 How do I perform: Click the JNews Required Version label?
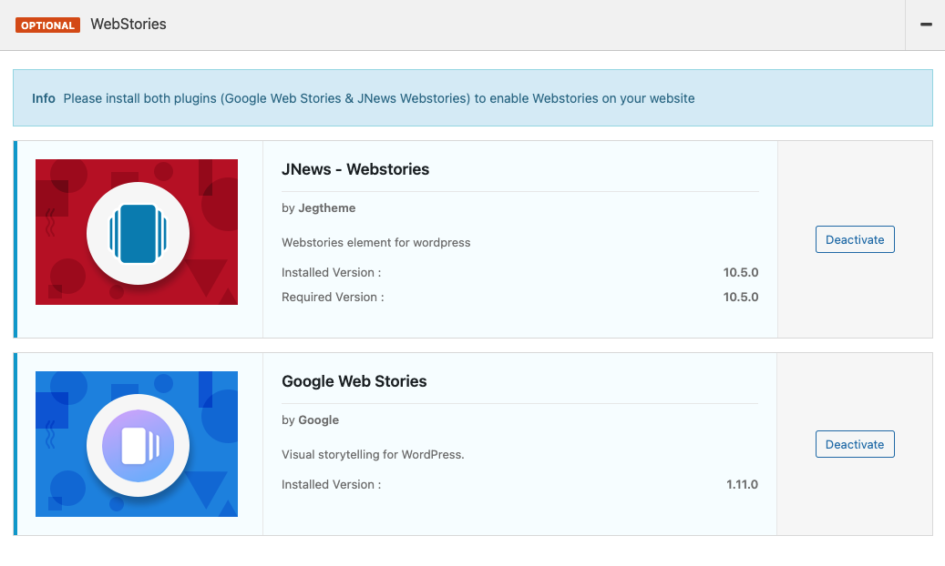[x=333, y=298]
